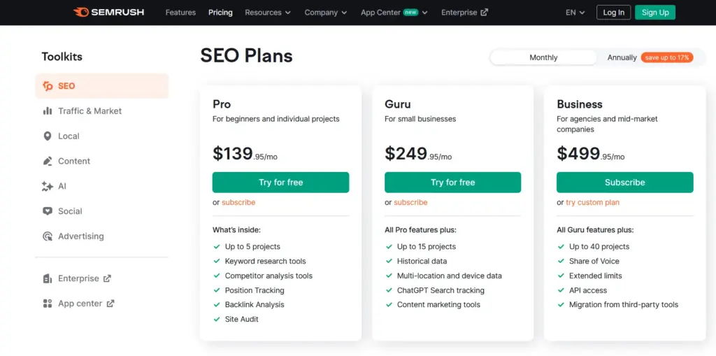
Task: Go to the Pricing page tab
Action: click(x=220, y=13)
